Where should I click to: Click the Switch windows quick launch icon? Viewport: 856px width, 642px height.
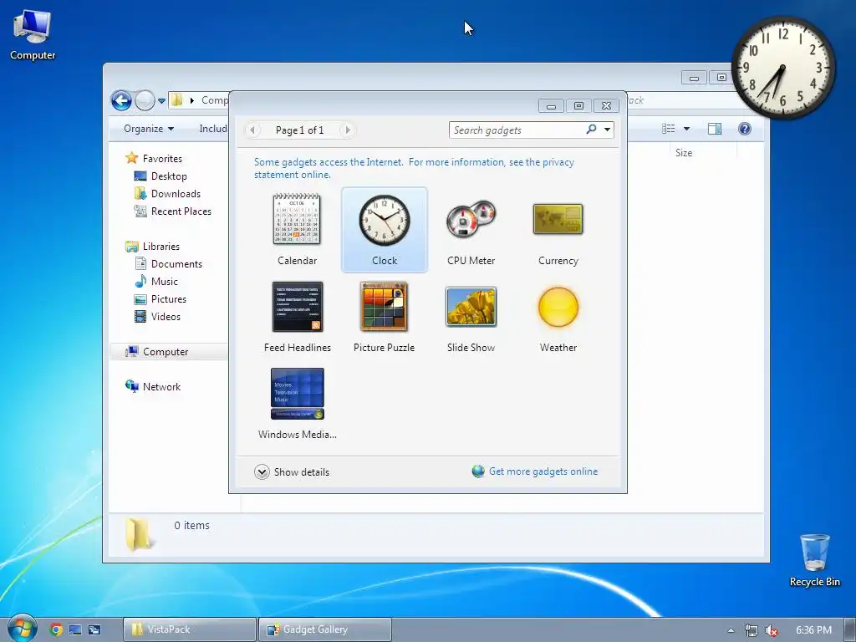click(94, 630)
